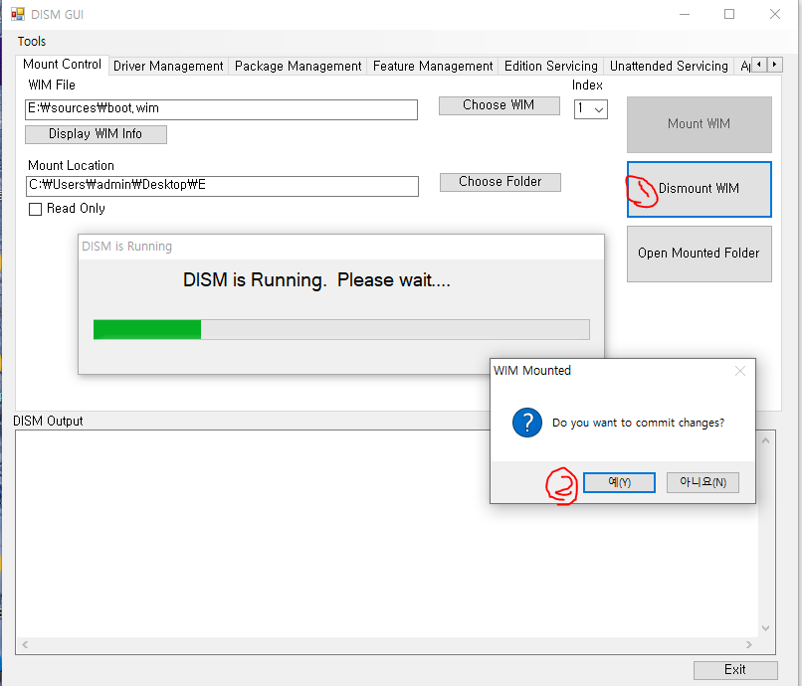Screen dimensions: 802x686
Task: Maximize the DISM GUI window
Action: point(729,14)
